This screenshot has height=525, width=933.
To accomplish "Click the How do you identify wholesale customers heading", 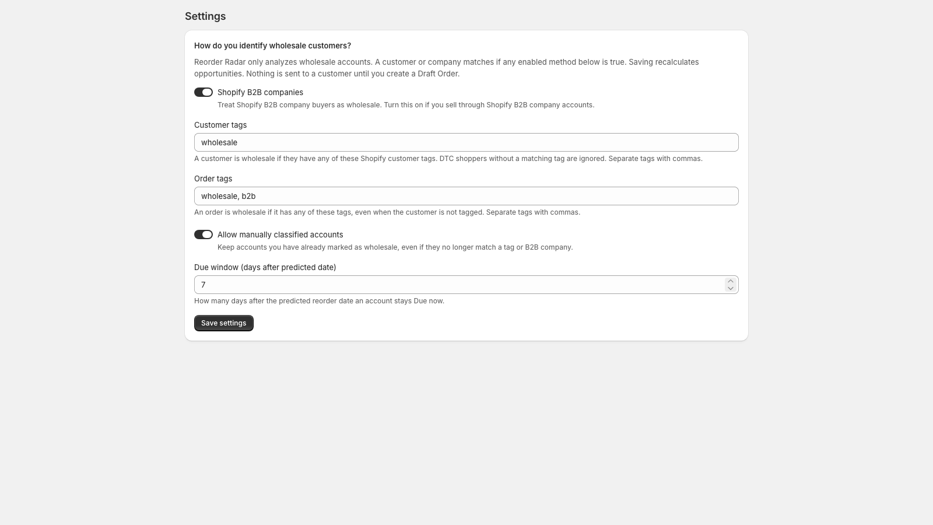I will pyautogui.click(x=273, y=45).
